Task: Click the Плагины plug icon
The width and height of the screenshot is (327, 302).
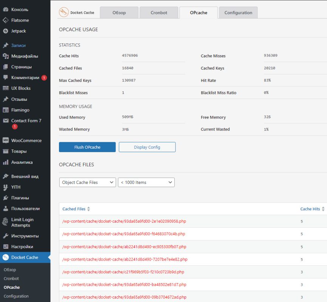Action: (x=5, y=198)
